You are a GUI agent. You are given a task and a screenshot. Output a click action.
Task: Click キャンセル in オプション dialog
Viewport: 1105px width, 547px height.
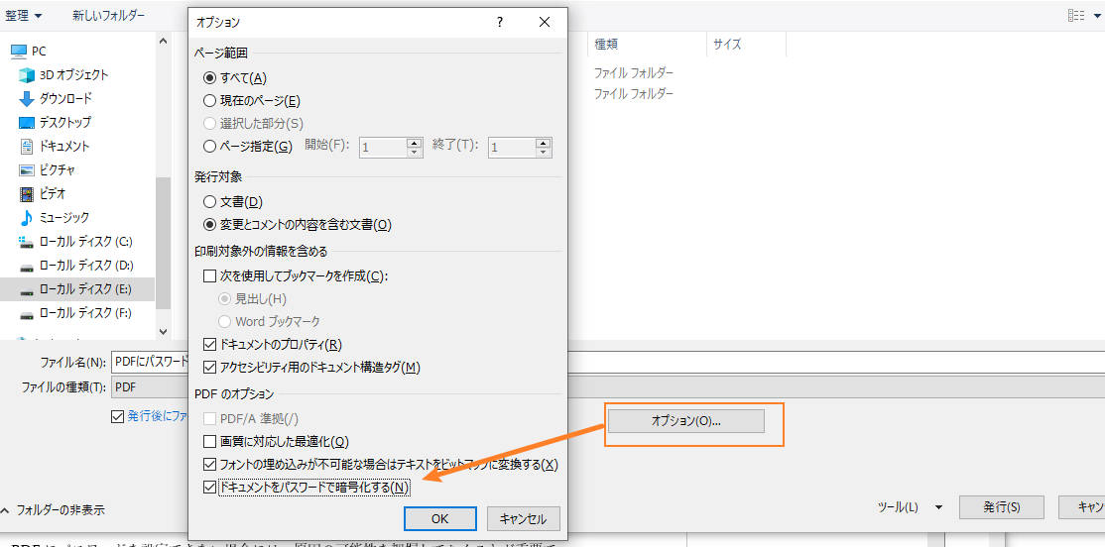click(x=523, y=519)
